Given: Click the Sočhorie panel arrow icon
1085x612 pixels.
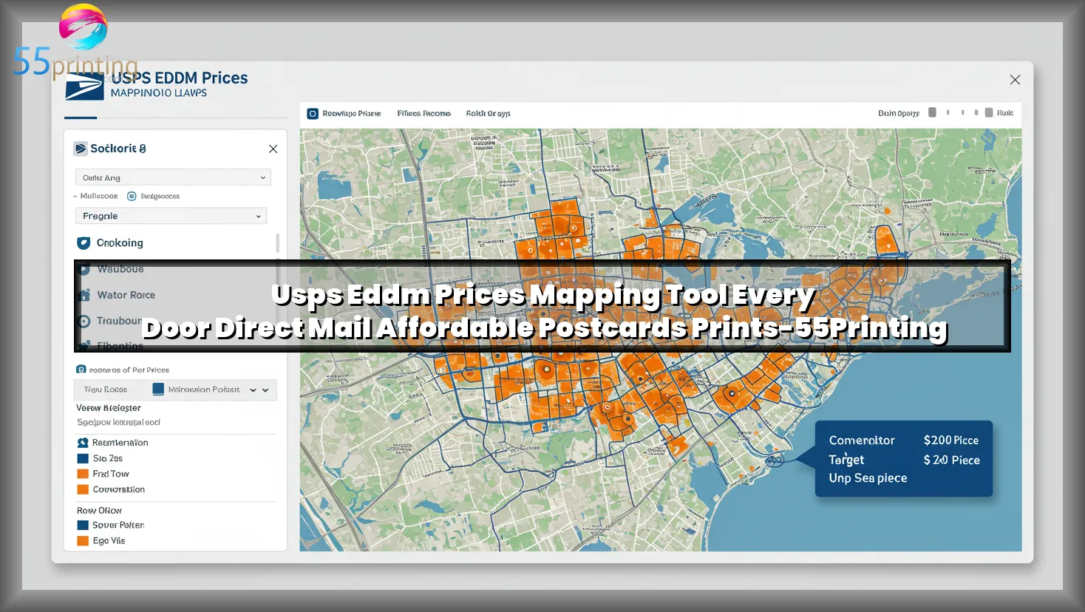Looking at the screenshot, I should coord(81,149).
